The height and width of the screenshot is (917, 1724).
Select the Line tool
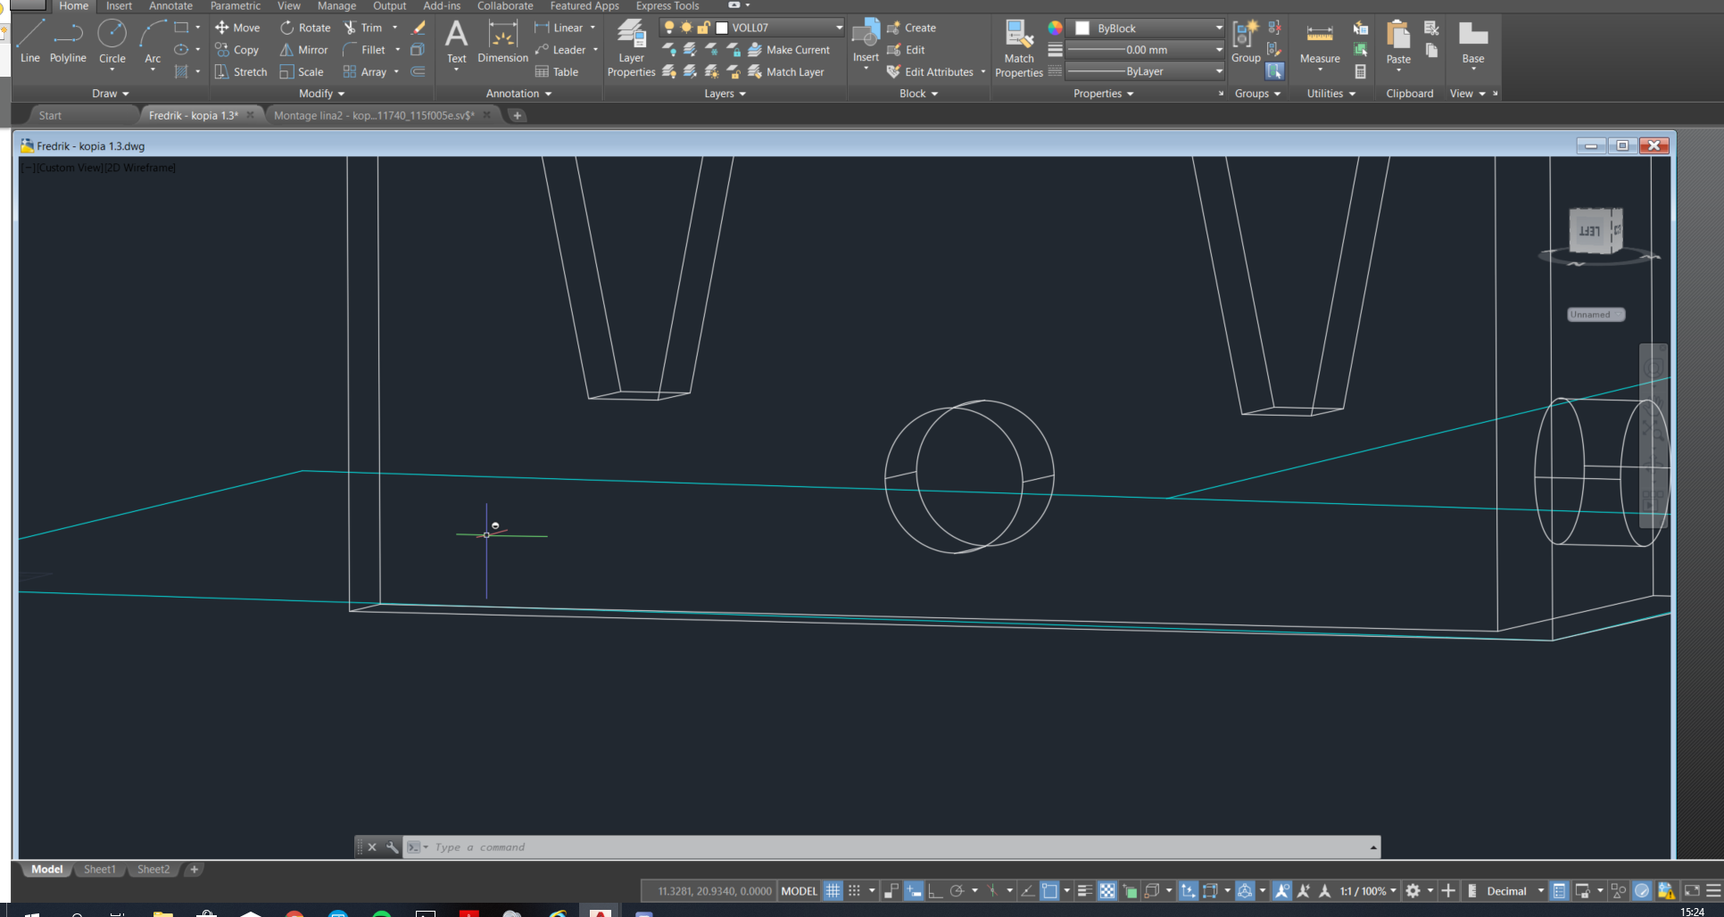(x=29, y=37)
